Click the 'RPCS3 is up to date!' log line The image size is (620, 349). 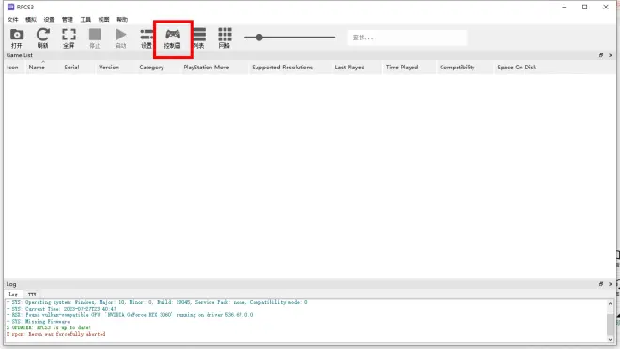pos(49,327)
